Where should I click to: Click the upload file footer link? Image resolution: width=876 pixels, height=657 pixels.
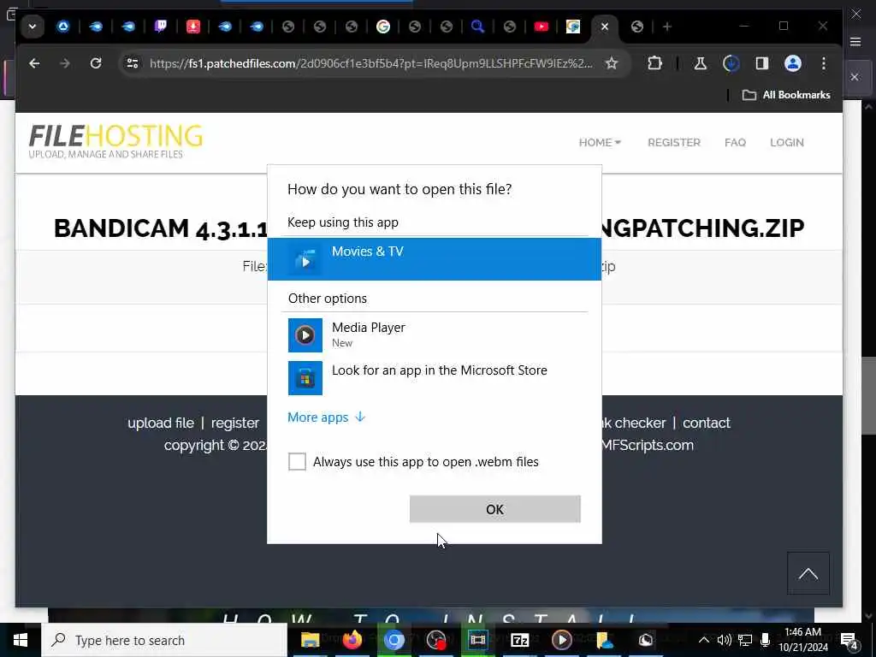(161, 423)
